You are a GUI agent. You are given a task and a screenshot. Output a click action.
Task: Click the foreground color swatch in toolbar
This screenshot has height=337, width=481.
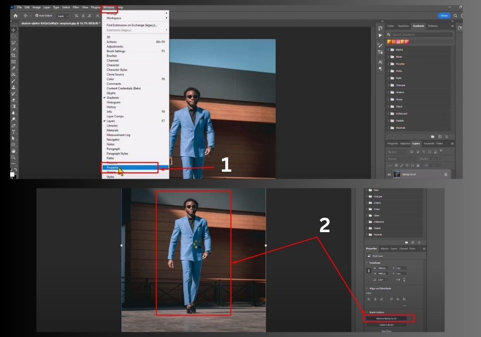(12, 174)
